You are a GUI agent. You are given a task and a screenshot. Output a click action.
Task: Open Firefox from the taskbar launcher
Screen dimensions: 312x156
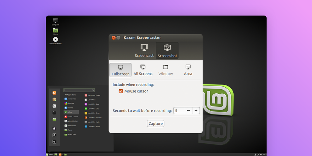(x=60, y=155)
